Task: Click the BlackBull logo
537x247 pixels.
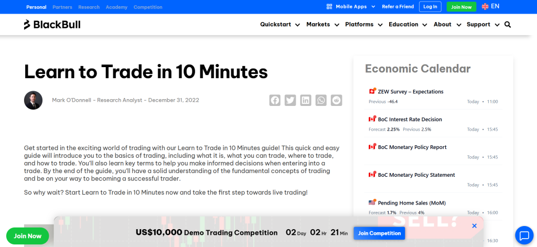Action: coord(52,25)
